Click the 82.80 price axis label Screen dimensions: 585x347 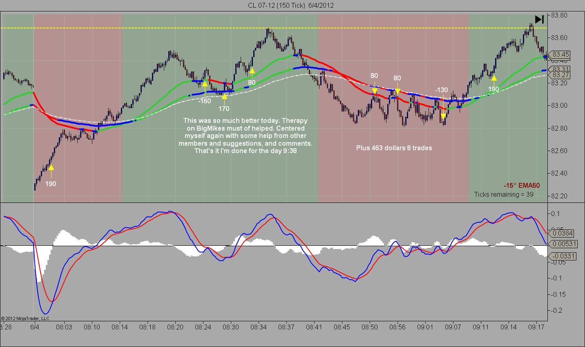click(x=559, y=128)
